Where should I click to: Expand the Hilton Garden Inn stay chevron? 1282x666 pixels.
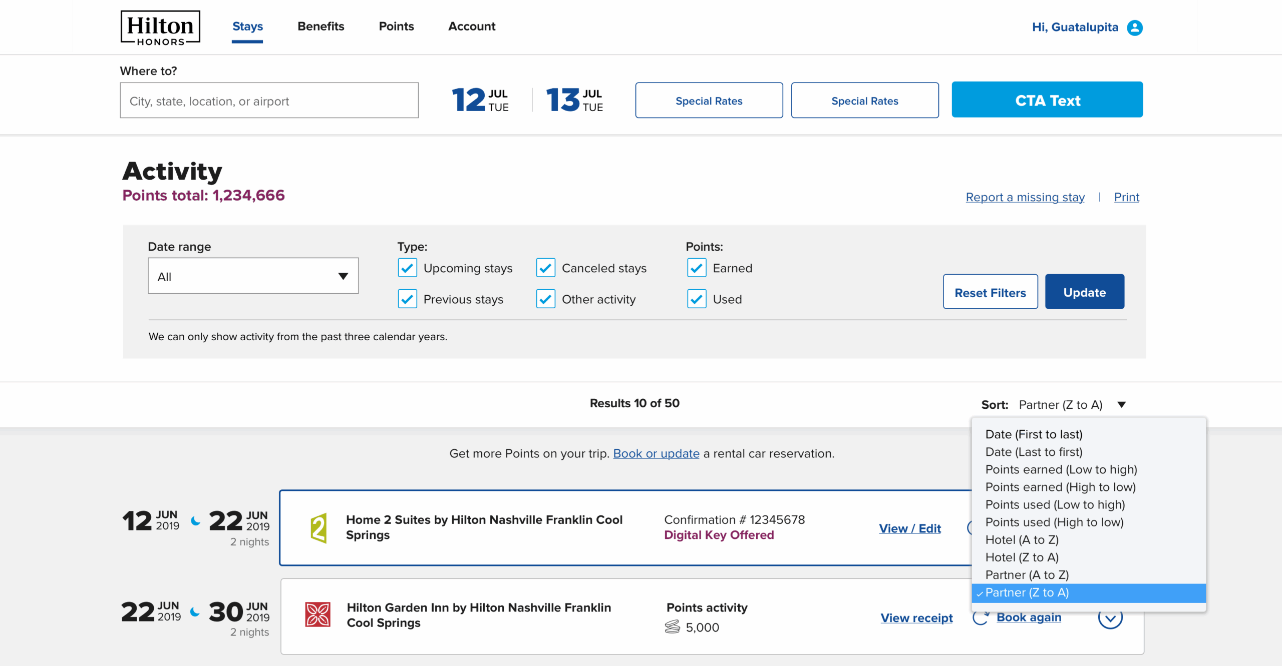1110,618
